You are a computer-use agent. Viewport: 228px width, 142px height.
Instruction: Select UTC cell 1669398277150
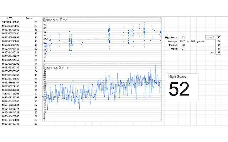(x=10, y=86)
